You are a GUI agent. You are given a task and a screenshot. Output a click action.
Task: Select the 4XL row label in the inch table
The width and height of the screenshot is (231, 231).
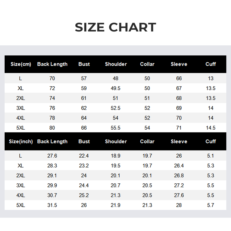pos(21,195)
